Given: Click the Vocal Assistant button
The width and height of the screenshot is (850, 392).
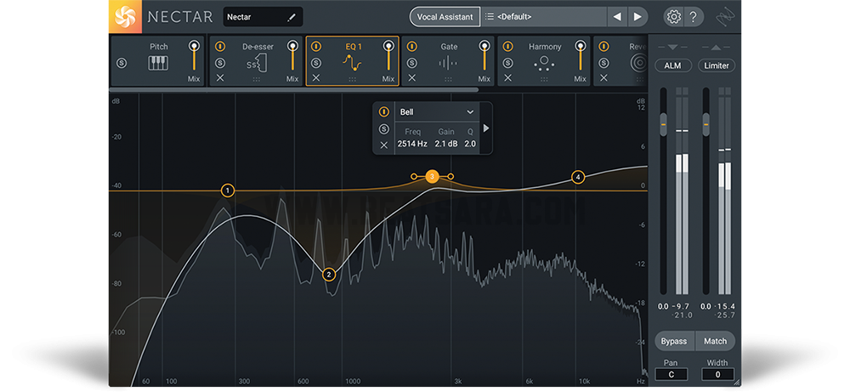Looking at the screenshot, I should tap(443, 17).
